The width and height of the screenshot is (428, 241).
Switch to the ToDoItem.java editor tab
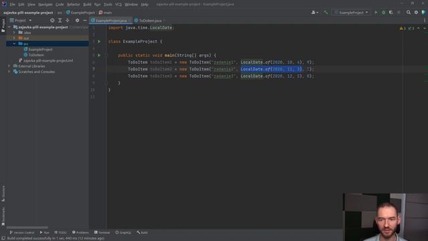(150, 21)
